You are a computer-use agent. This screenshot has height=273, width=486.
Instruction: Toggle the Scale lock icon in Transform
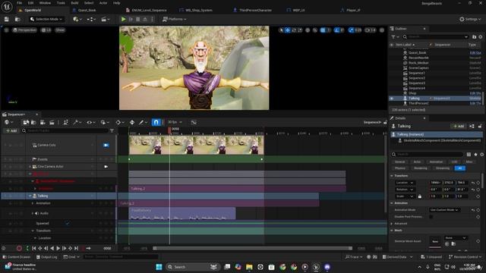[420, 196]
